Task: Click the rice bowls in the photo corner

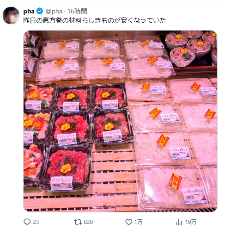Action: 191,48
